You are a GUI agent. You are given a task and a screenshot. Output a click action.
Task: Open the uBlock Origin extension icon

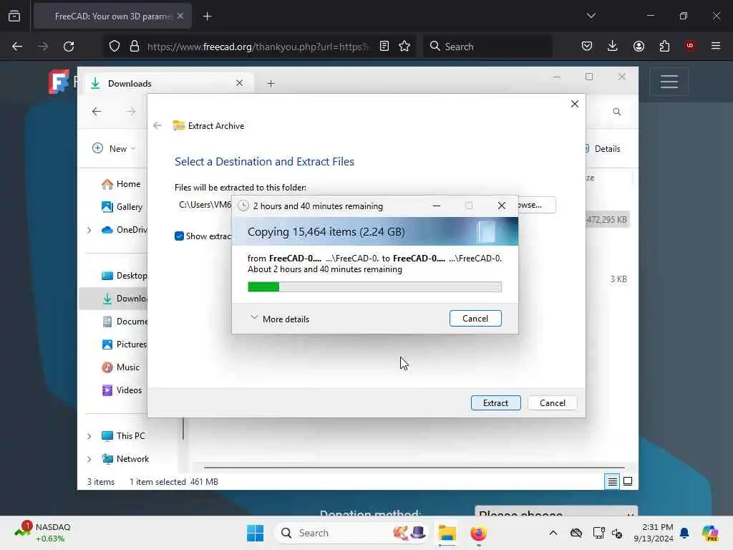click(x=690, y=46)
